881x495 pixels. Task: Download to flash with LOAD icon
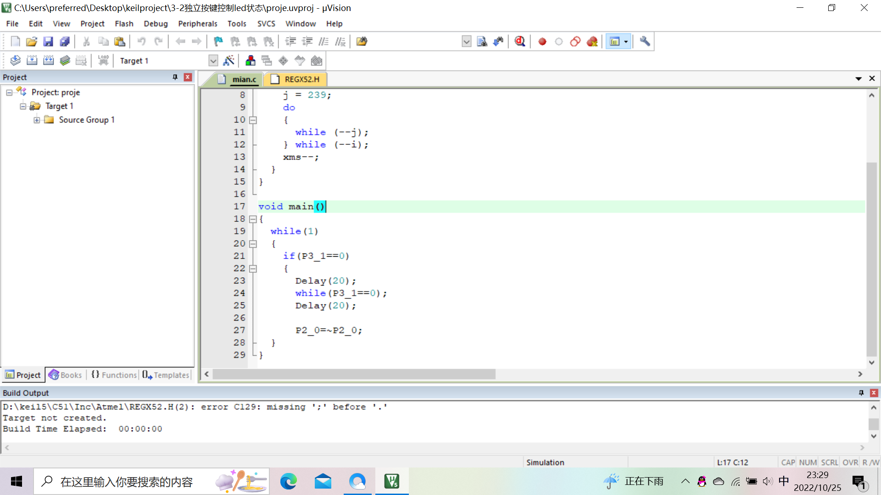(103, 60)
